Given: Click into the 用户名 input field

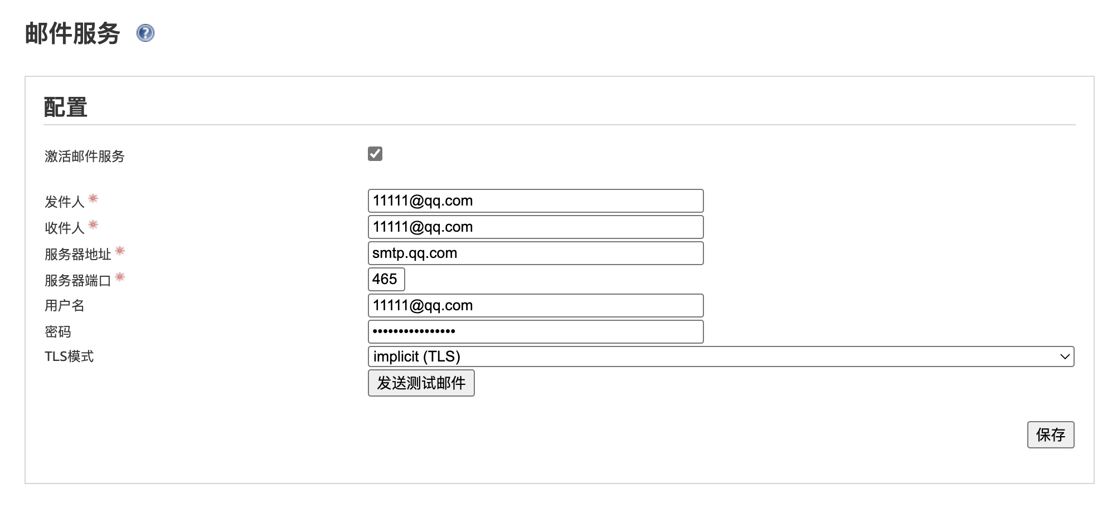Looking at the screenshot, I should pyautogui.click(x=535, y=306).
